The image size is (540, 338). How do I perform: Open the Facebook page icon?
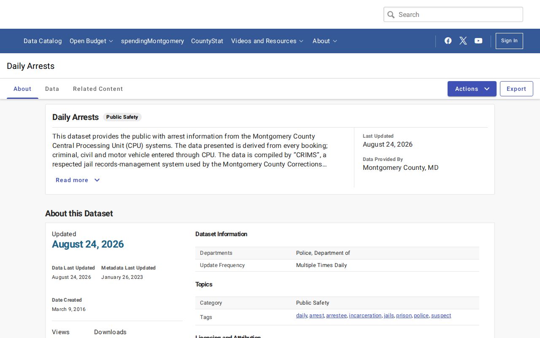coord(448,41)
